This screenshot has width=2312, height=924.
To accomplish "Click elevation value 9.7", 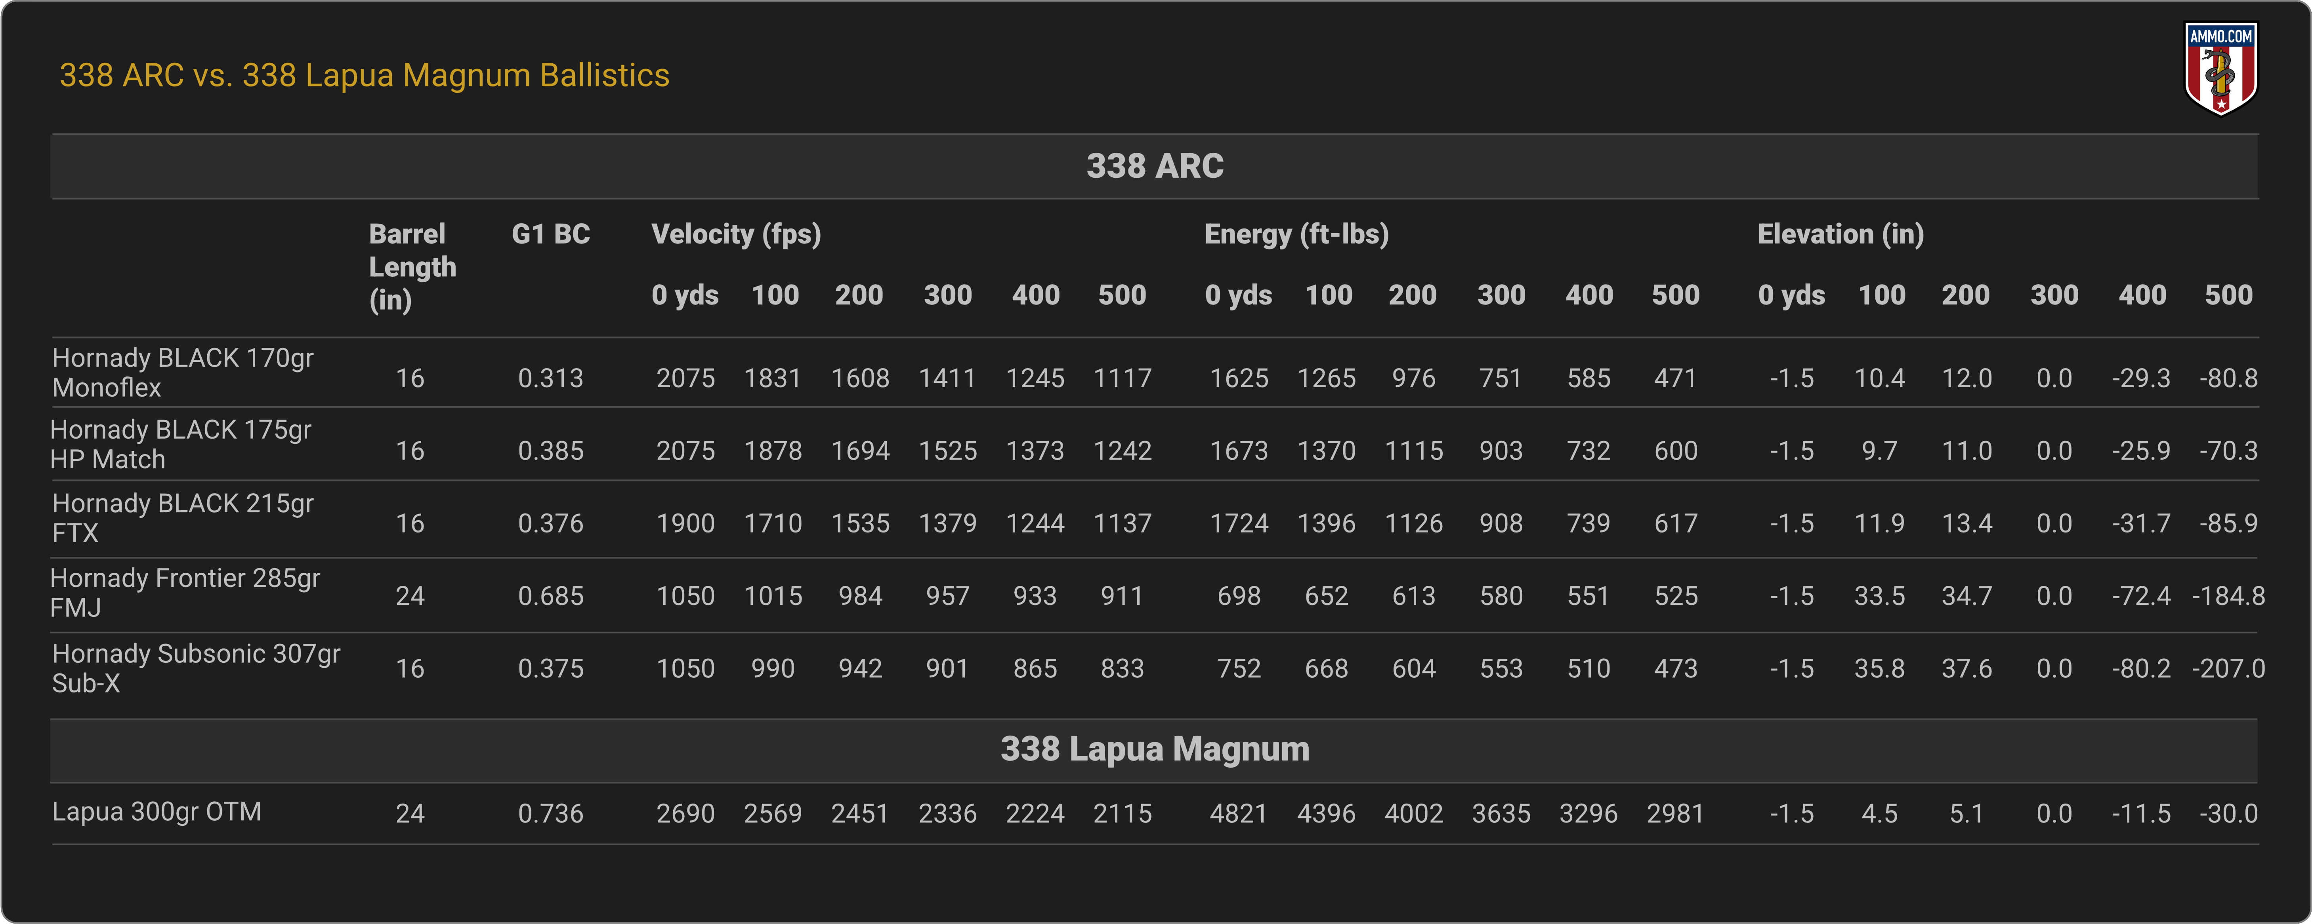I will coord(1879,451).
